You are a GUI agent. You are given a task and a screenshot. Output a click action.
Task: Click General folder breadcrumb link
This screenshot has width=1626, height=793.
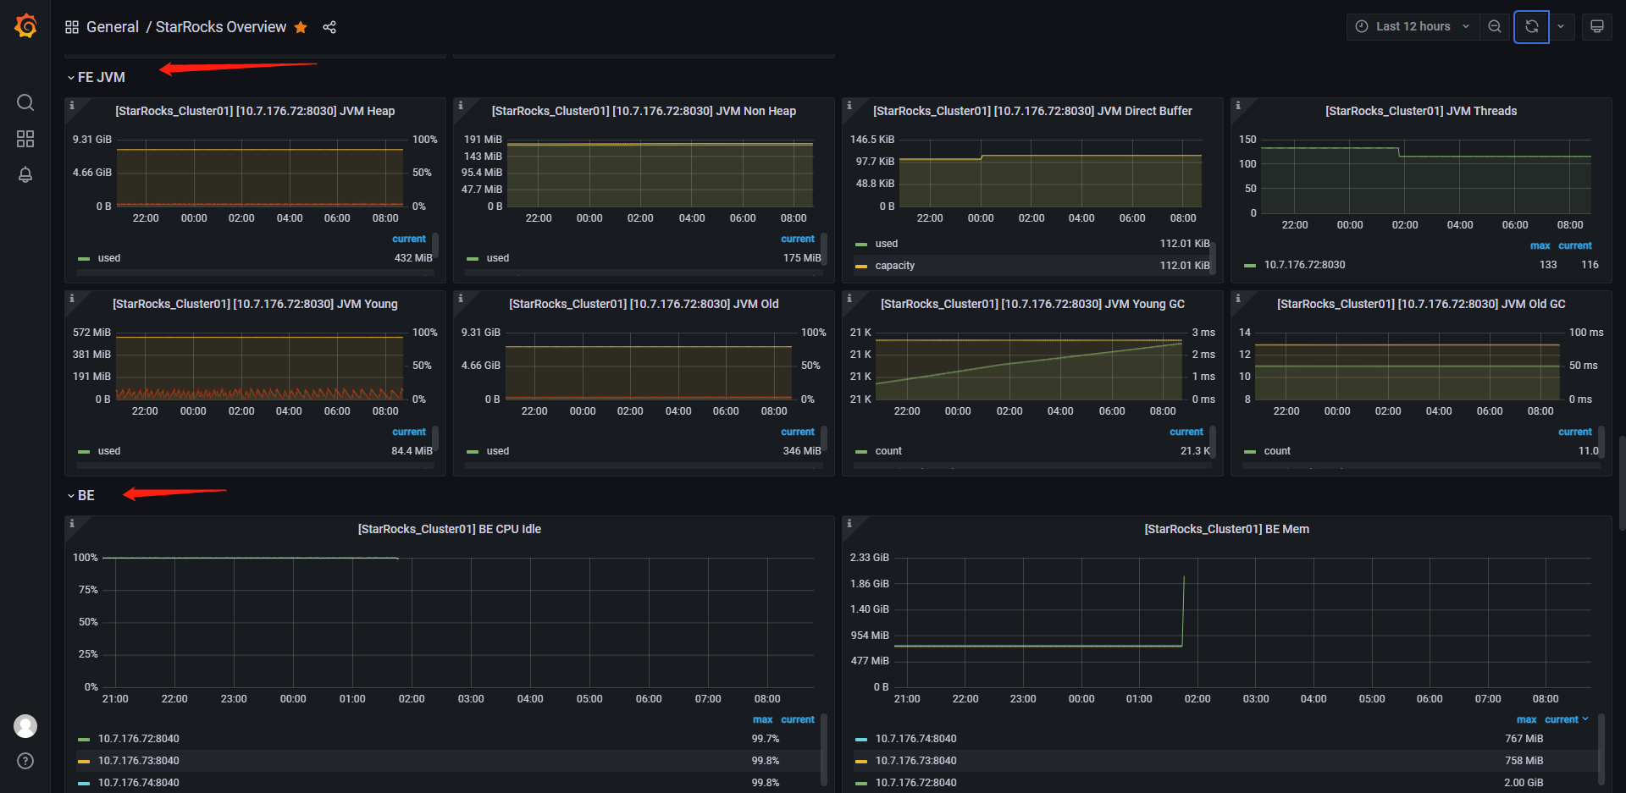(x=112, y=27)
